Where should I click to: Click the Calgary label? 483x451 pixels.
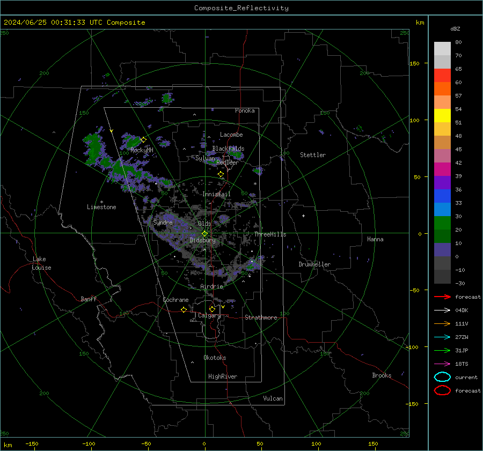[x=209, y=315]
